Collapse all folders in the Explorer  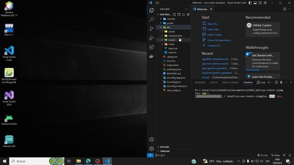[188, 14]
